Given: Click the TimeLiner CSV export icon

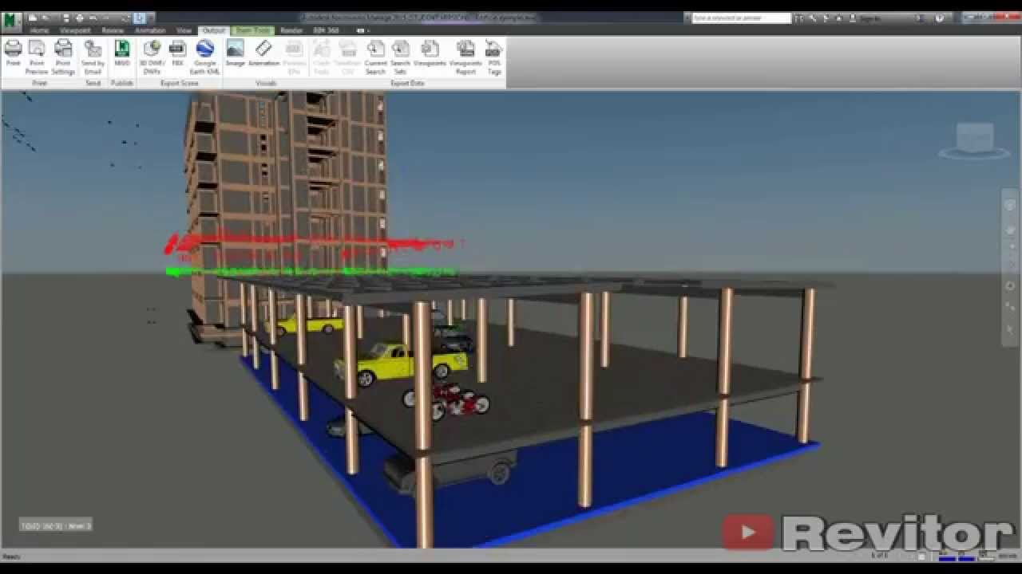Looking at the screenshot, I should [347, 57].
